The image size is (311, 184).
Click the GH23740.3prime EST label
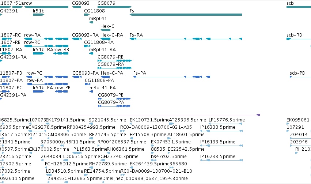[120, 157]
